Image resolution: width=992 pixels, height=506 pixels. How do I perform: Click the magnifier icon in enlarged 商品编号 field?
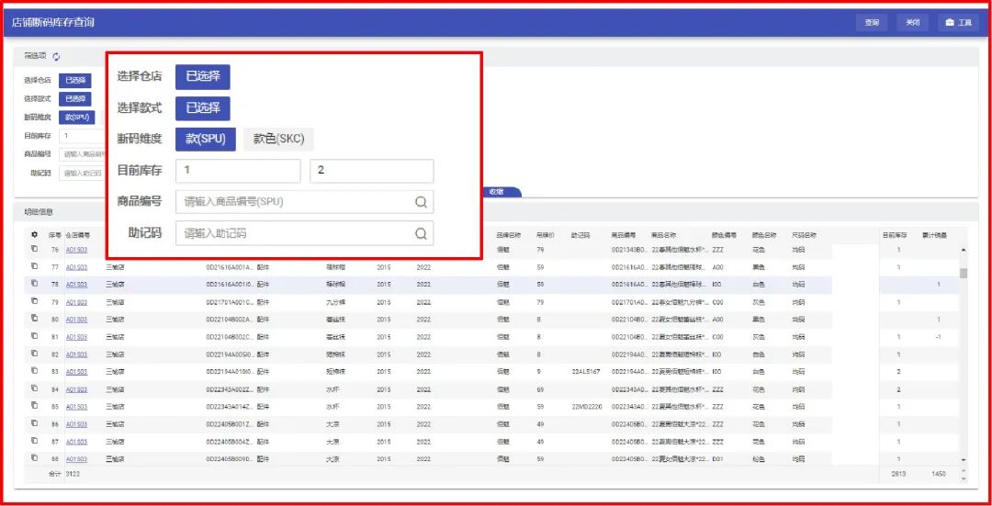pos(421,202)
